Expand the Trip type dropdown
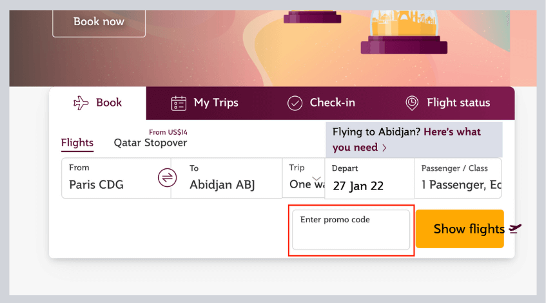 tap(304, 178)
